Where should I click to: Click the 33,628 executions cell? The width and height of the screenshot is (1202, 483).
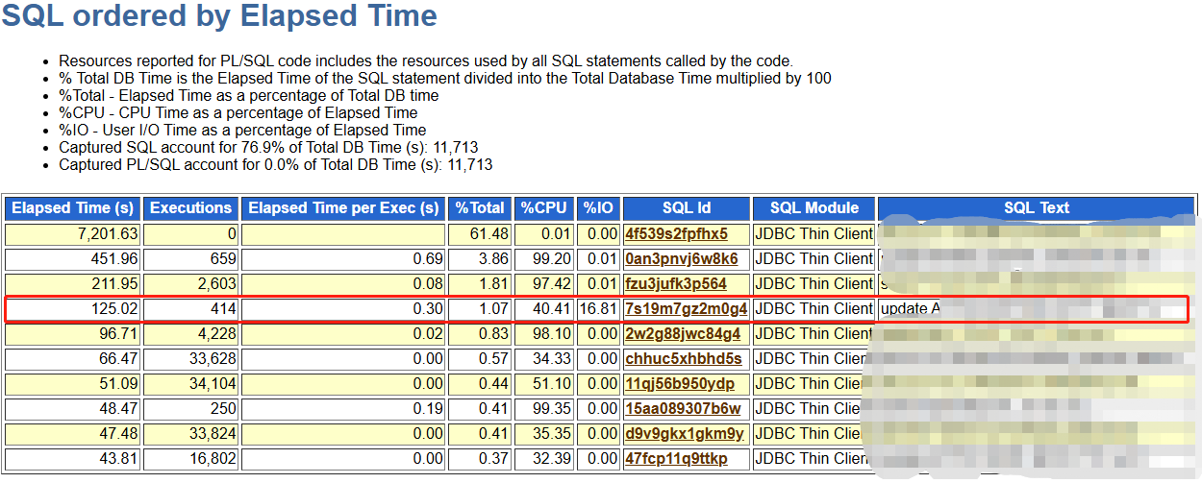pyautogui.click(x=191, y=359)
